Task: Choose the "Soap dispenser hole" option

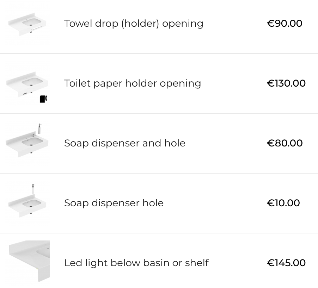Action: click(114, 203)
